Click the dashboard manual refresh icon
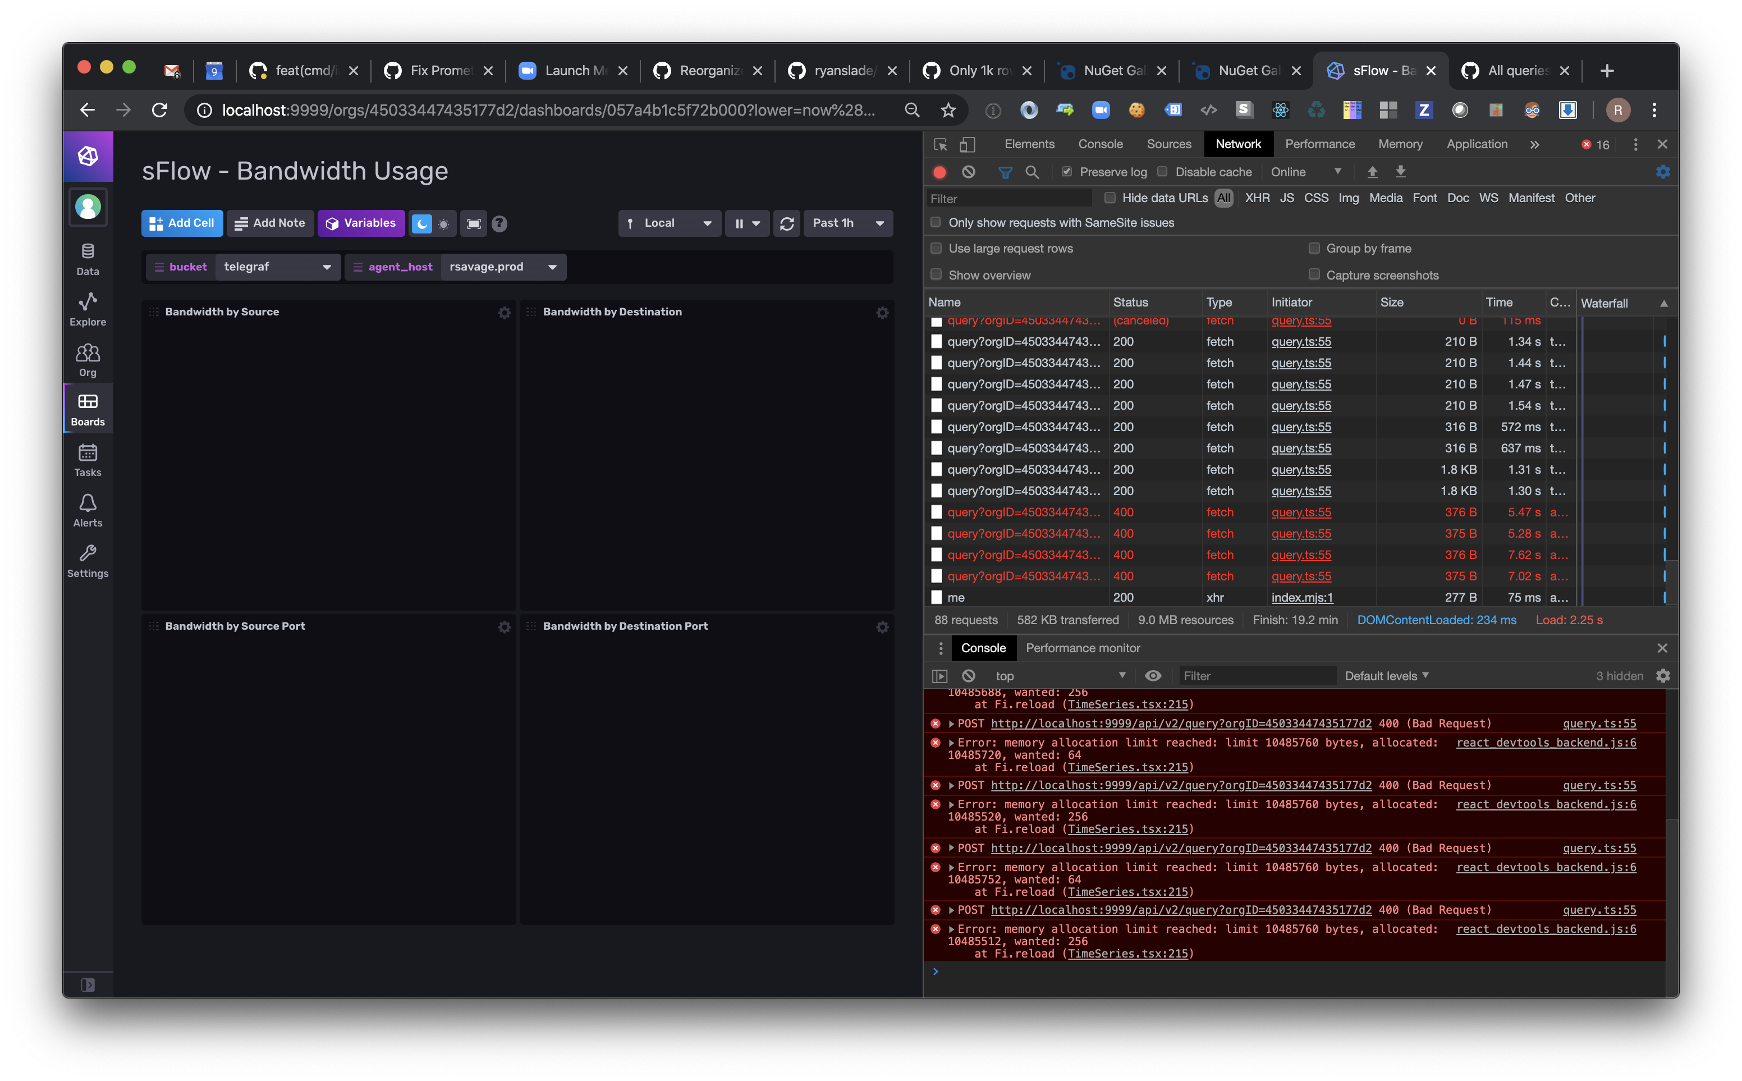1742x1081 pixels. tap(786, 224)
